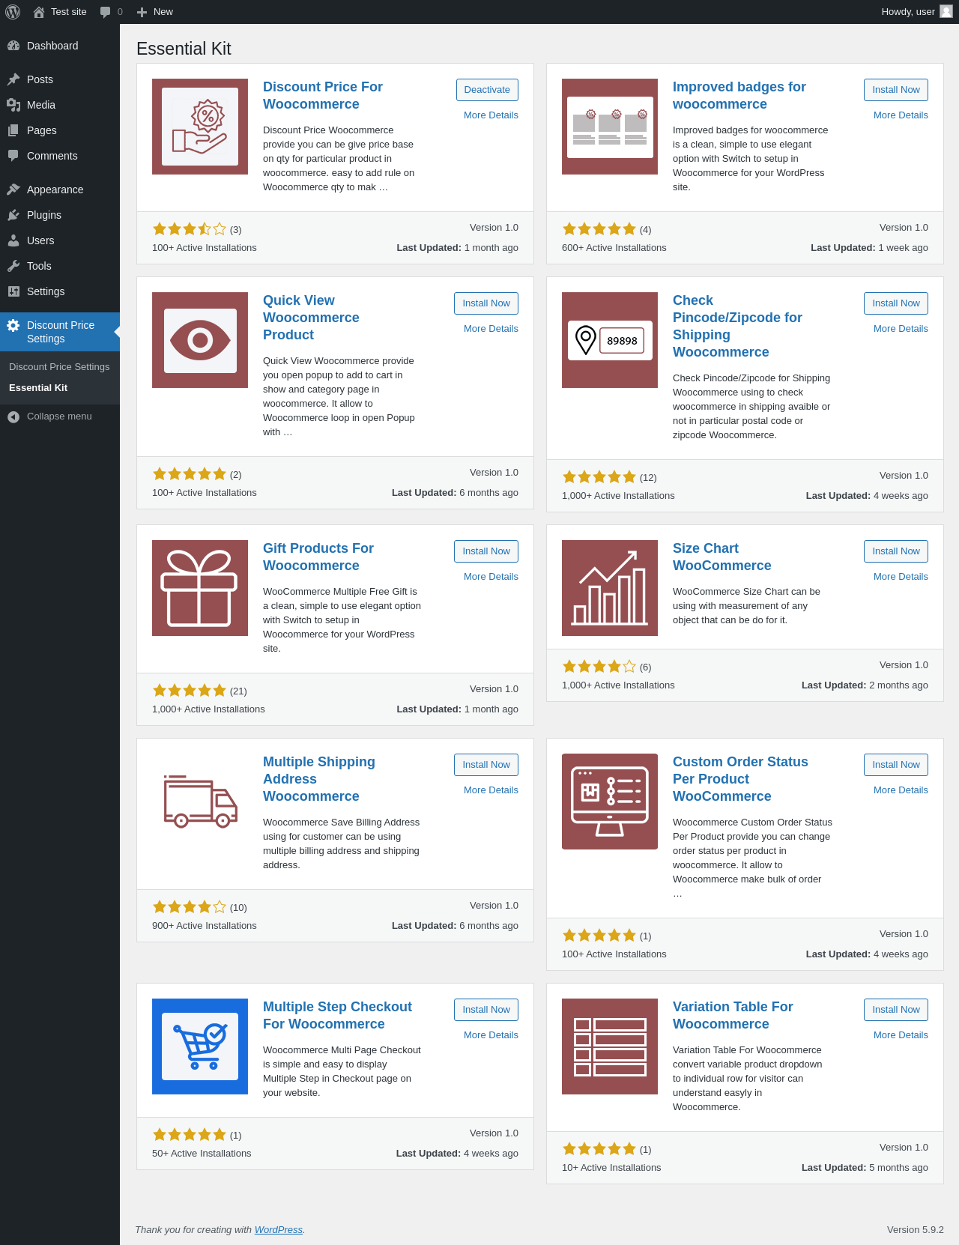959x1245 pixels.
Task: Install the Improved badges for woocommerce plugin
Action: point(896,90)
